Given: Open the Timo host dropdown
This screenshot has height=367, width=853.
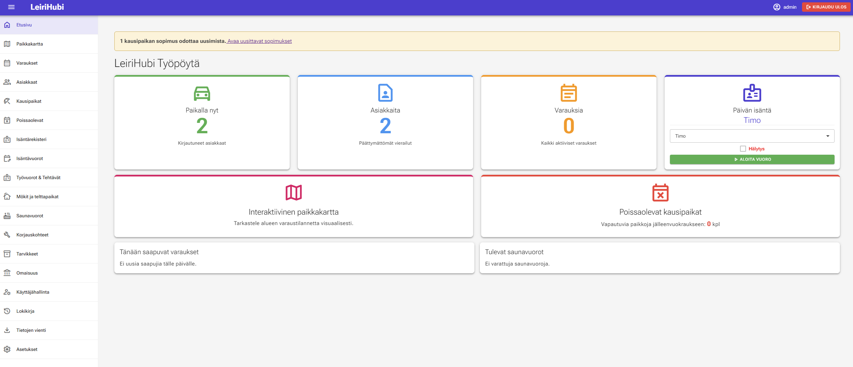Looking at the screenshot, I should click(x=752, y=136).
